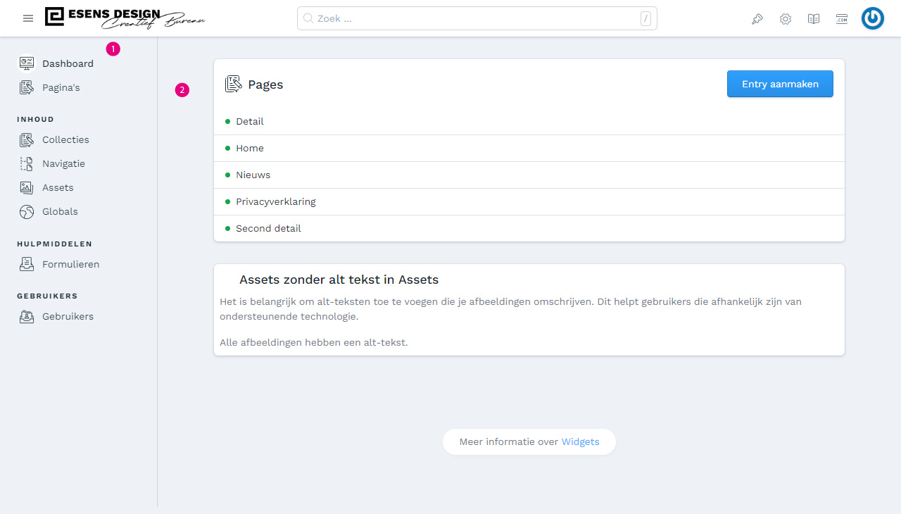Select Globals from sidebar
This screenshot has width=901, height=514.
[60, 211]
